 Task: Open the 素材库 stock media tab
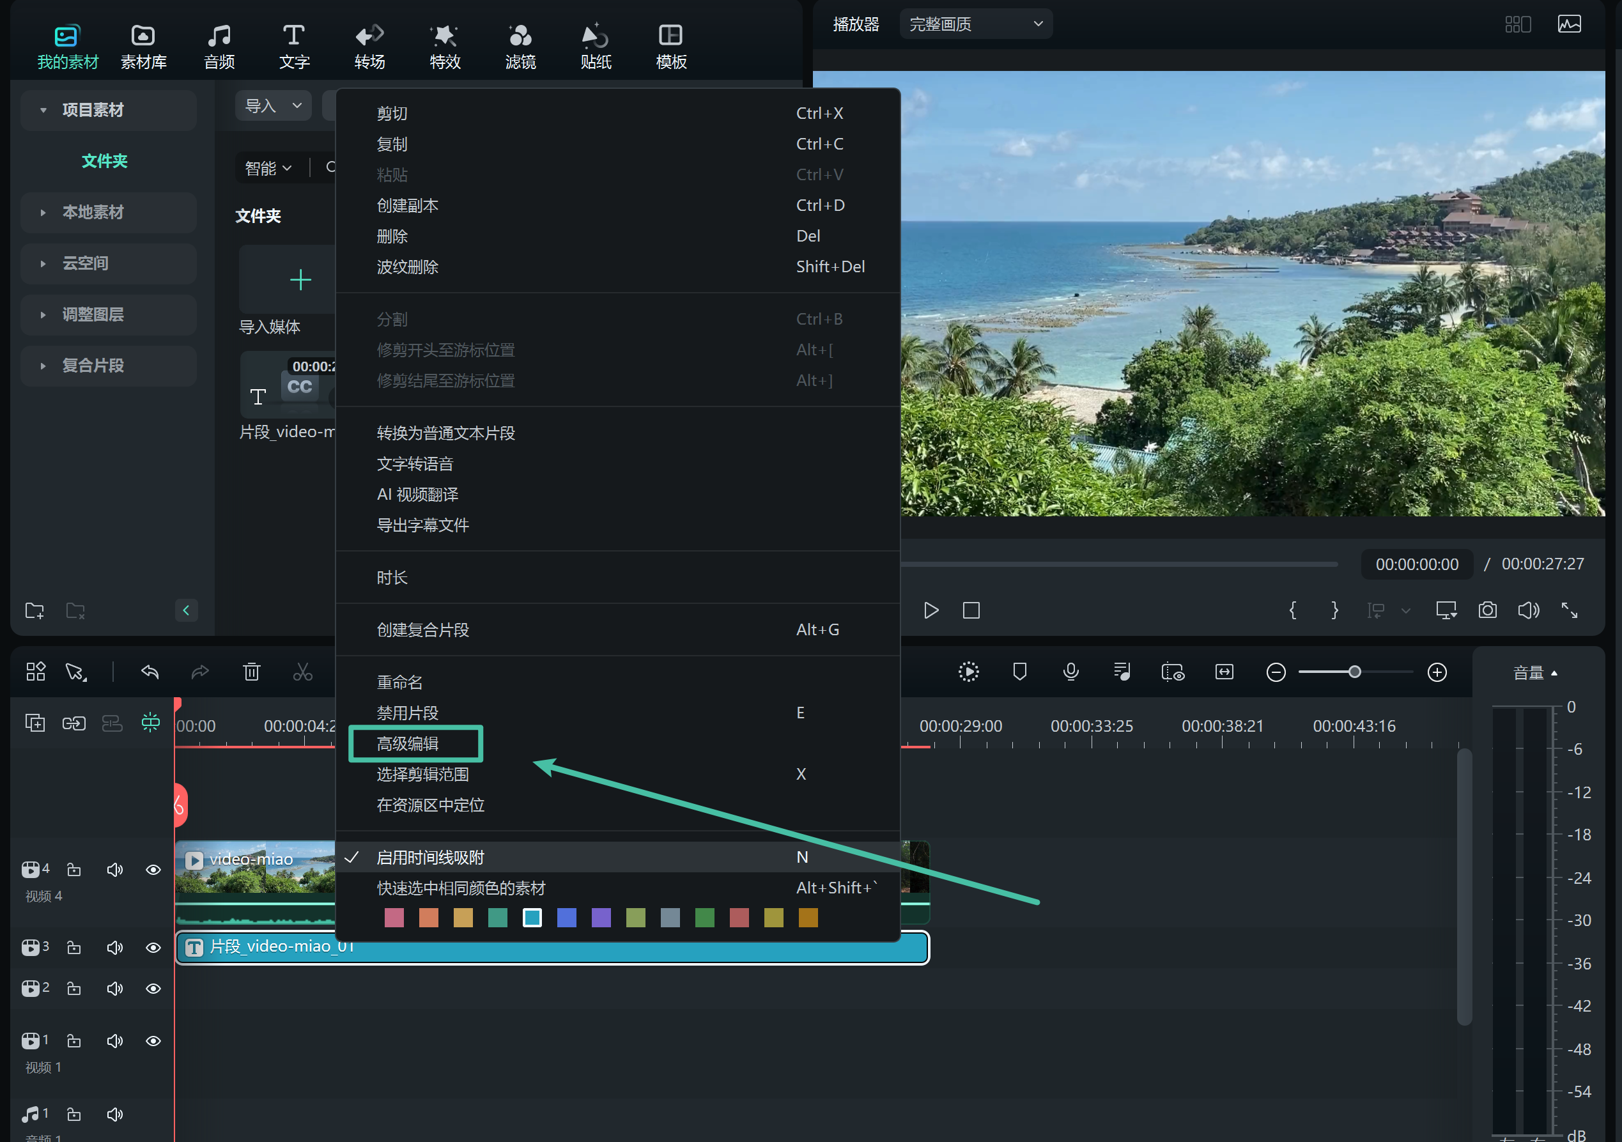pos(143,47)
